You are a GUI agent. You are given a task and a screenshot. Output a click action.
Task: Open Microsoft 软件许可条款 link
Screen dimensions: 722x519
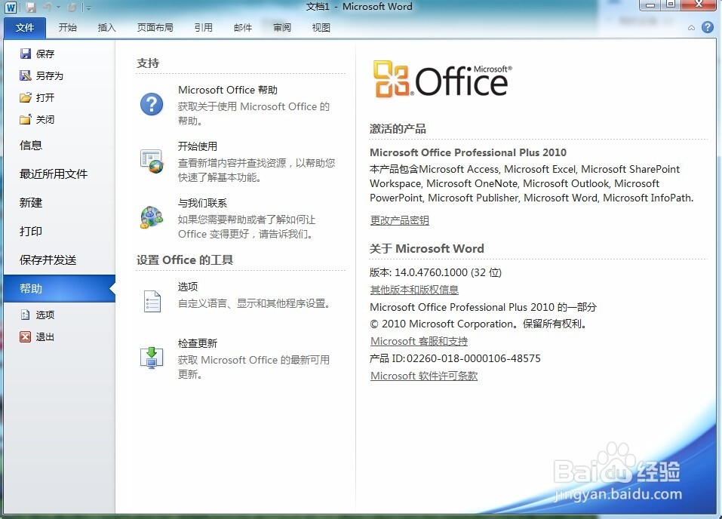(424, 376)
